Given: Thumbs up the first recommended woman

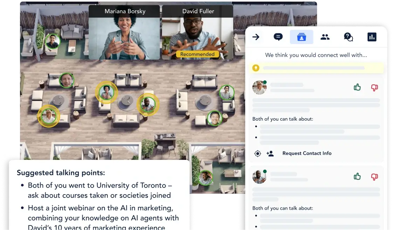Looking at the screenshot, I should click(357, 87).
